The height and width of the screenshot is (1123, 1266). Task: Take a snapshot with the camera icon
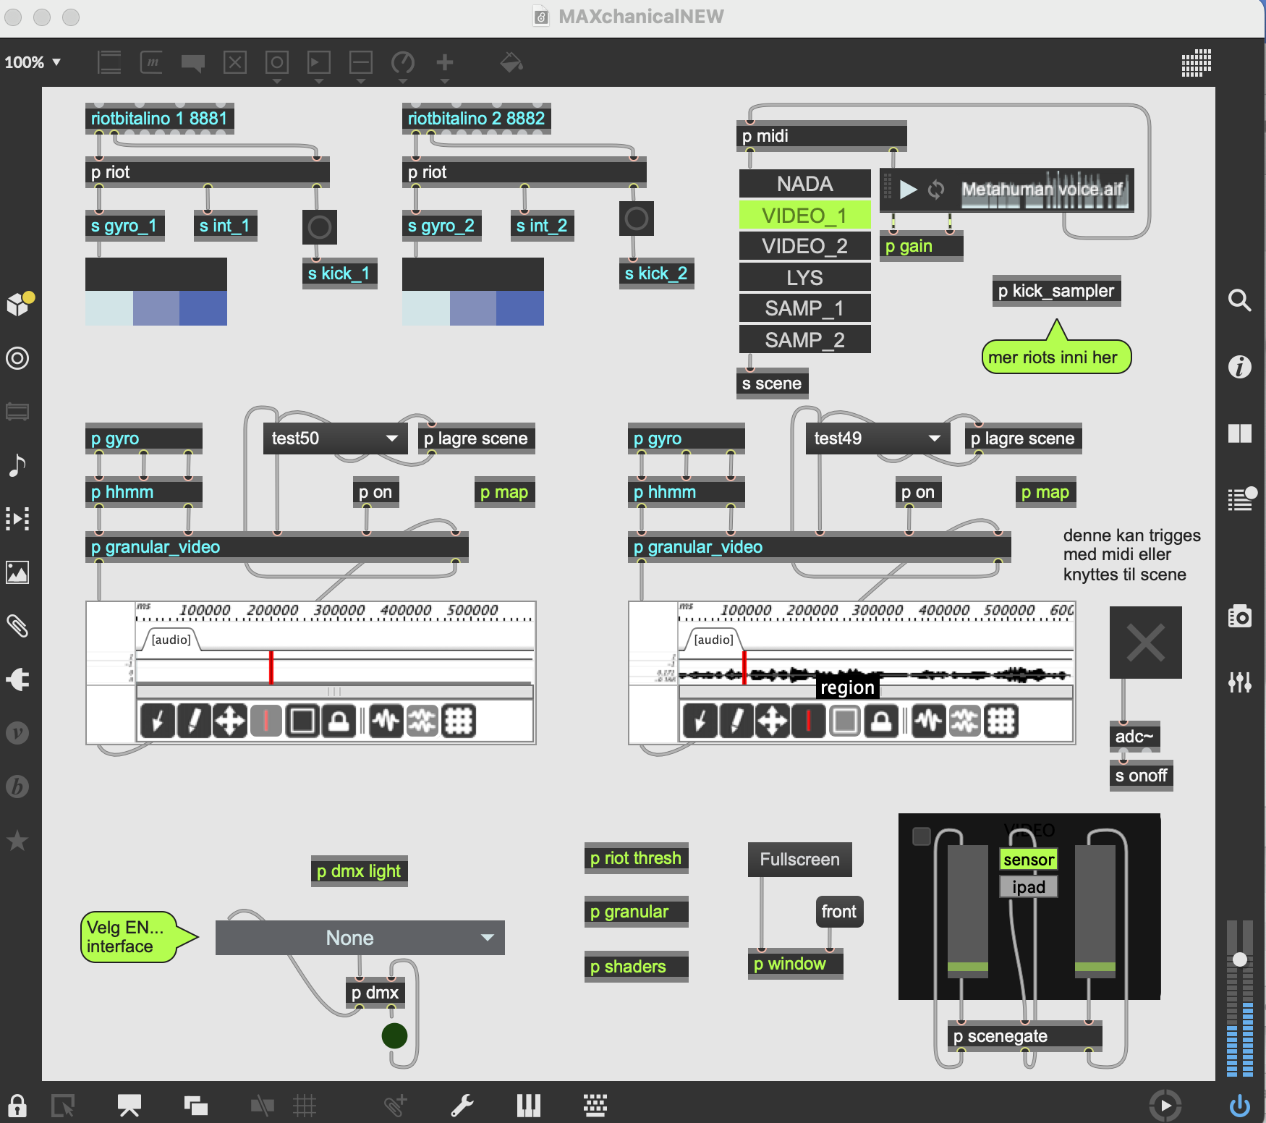1239,616
